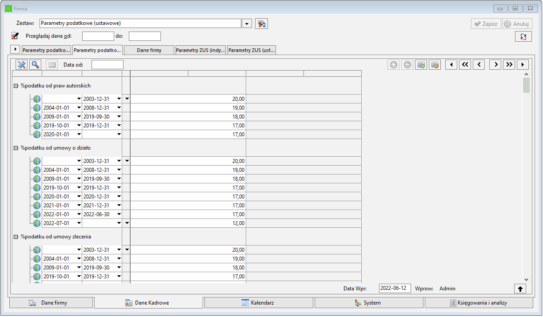
Task: Open the 2022-07-01 start date dropdown arrow
Action: [x=79, y=223]
